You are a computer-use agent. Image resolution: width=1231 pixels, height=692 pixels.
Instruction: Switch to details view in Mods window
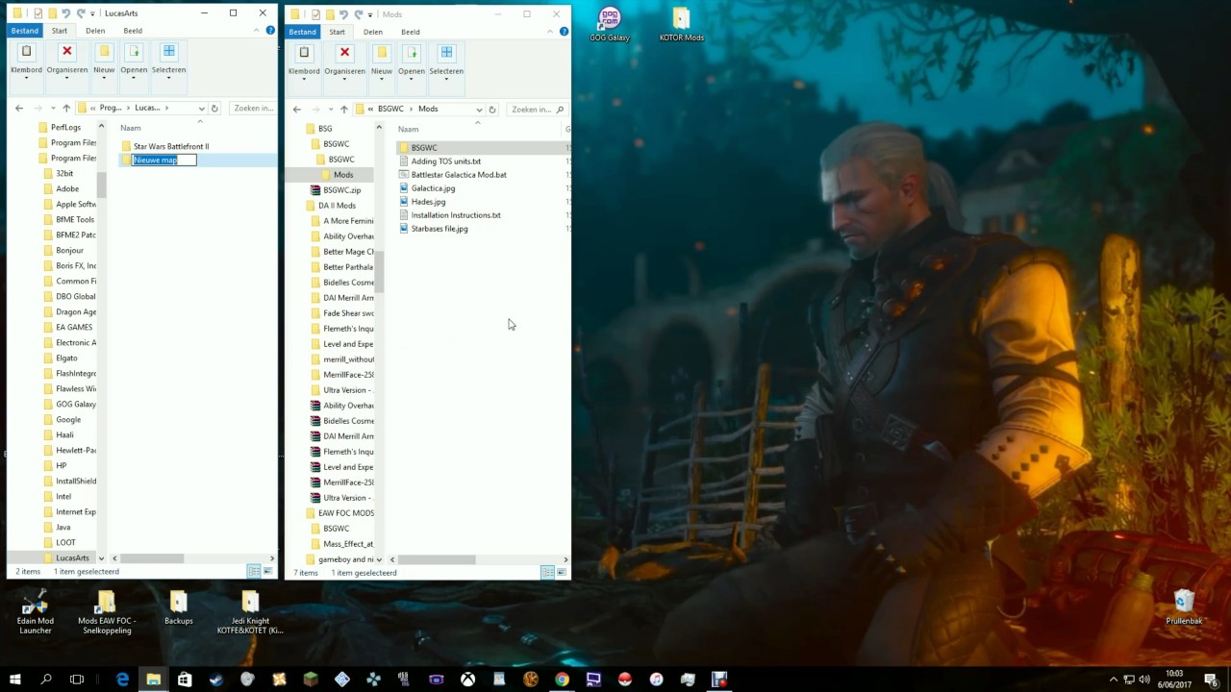pos(546,572)
